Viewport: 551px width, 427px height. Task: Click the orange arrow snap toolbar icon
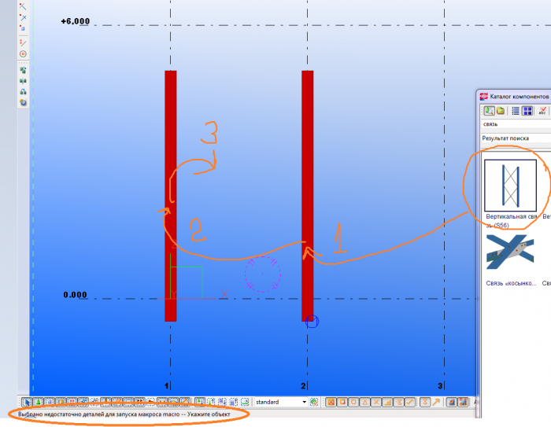tap(436, 402)
